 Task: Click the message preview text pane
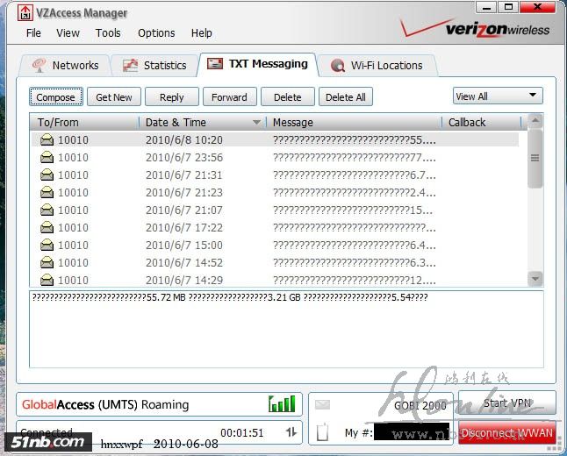pos(286,329)
